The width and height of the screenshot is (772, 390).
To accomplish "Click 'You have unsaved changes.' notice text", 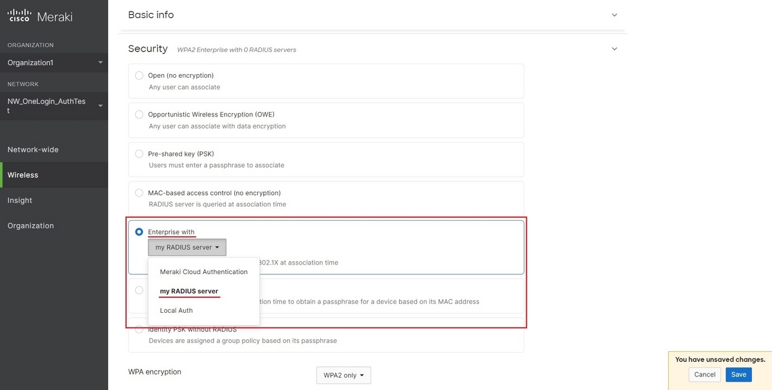I will [x=720, y=360].
